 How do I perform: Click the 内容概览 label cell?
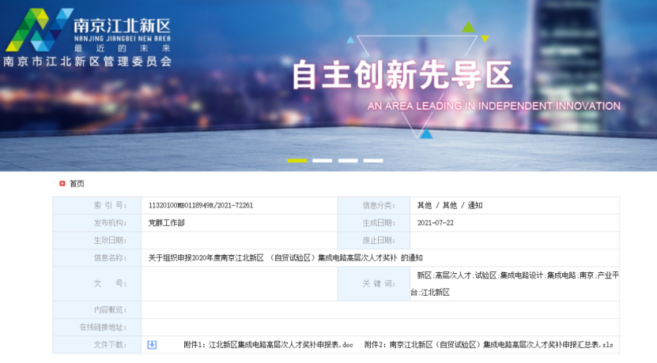(x=97, y=310)
